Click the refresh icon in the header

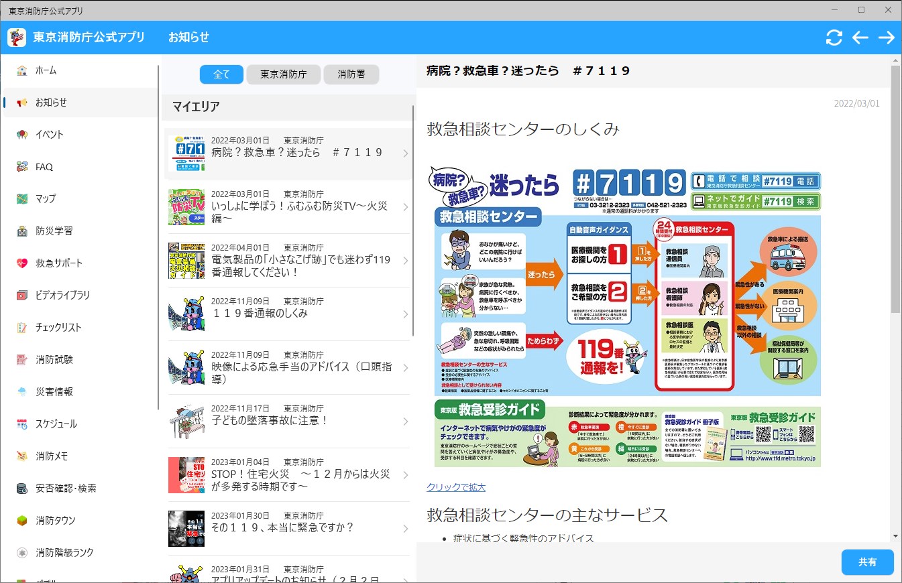click(x=834, y=38)
